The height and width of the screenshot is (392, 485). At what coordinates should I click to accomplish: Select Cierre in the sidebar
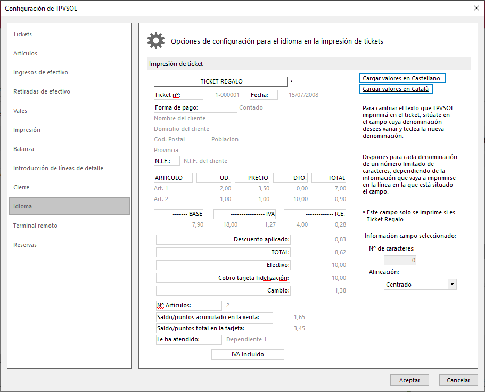(69, 187)
